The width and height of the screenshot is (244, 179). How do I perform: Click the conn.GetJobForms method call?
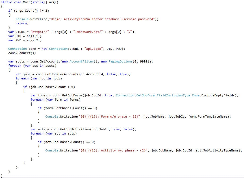click(x=68, y=95)
